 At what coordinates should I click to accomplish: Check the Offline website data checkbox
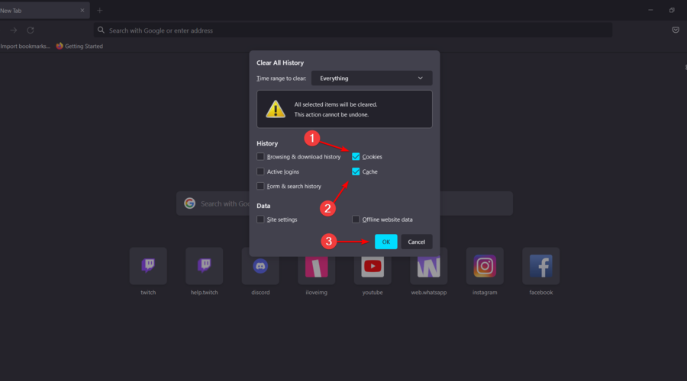(356, 219)
